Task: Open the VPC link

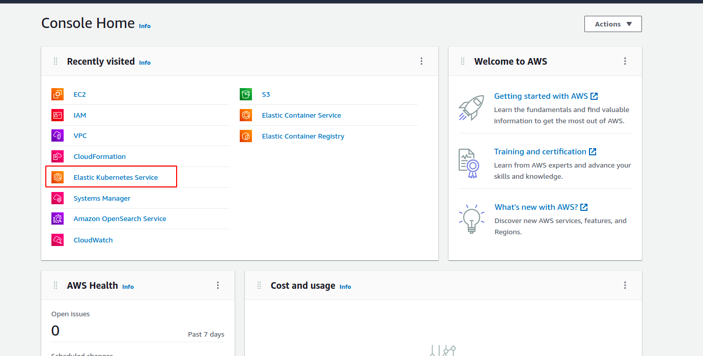Action: tap(80, 135)
